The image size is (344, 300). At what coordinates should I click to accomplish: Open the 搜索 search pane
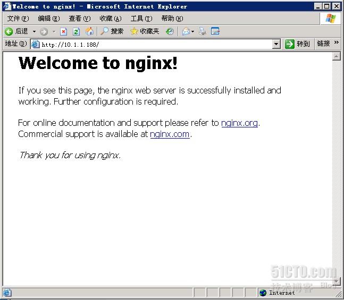112,31
